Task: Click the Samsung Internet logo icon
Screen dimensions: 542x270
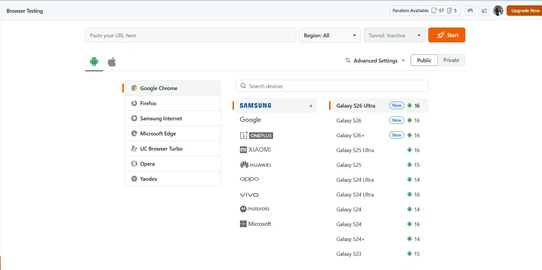Action: tap(134, 118)
